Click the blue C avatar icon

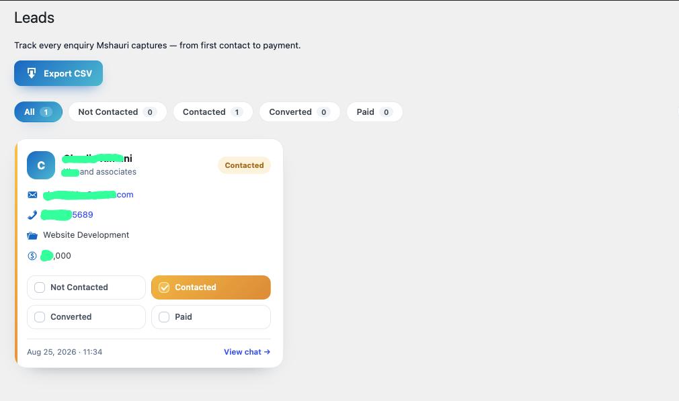click(41, 165)
